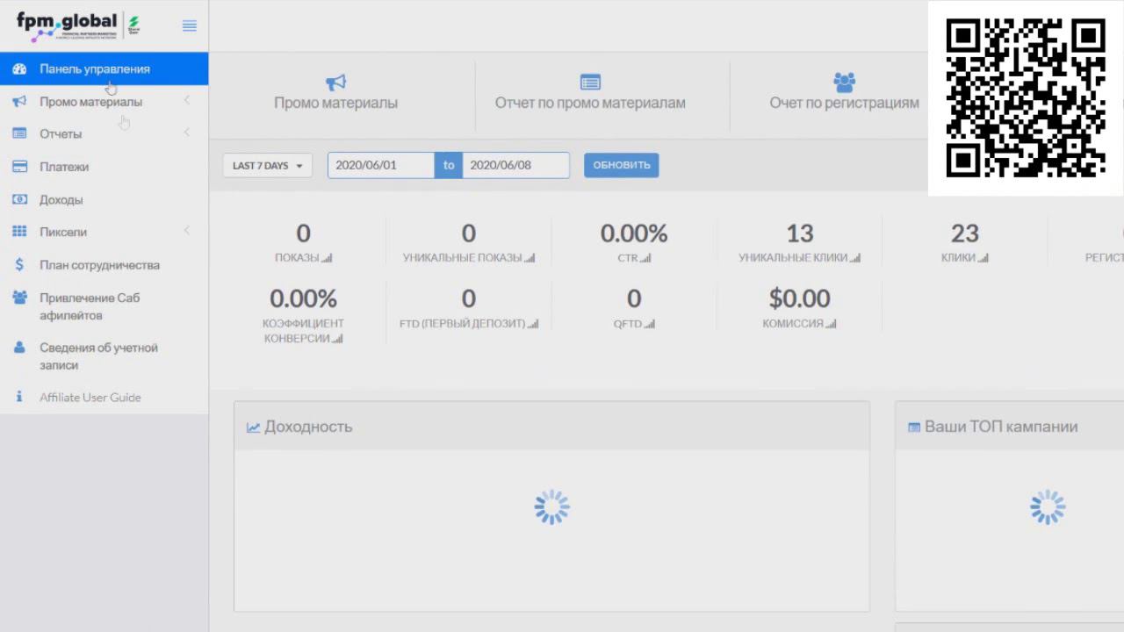Open the chart icon next to CTR
Viewport: 1124px width, 632px height.
[645, 258]
